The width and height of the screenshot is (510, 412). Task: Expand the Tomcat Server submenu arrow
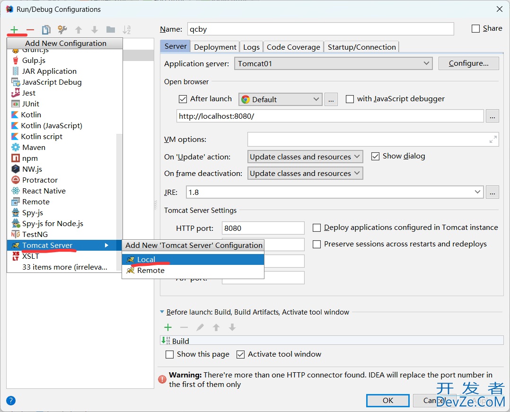106,245
